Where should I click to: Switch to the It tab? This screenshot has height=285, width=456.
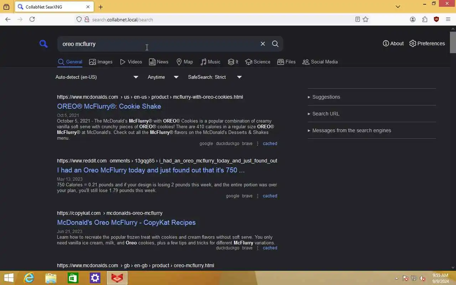click(233, 62)
